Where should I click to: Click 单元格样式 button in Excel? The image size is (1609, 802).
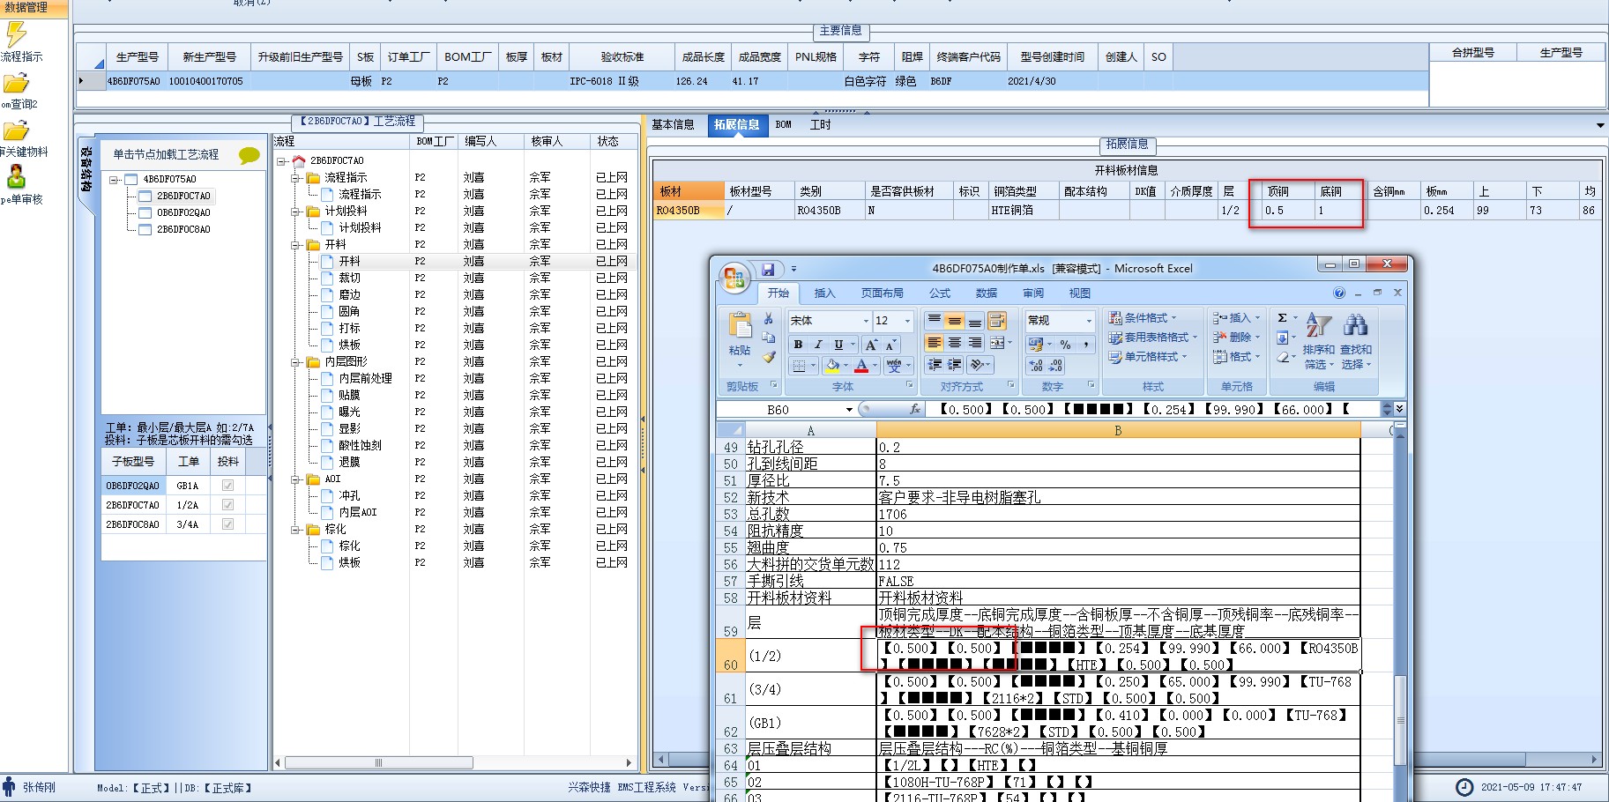[1149, 357]
